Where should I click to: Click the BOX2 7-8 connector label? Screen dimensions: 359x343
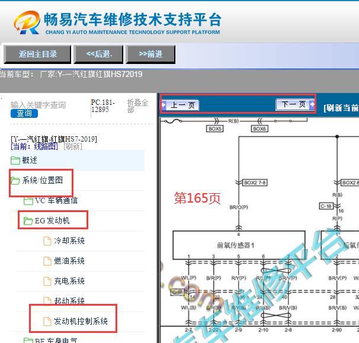[x=255, y=182]
